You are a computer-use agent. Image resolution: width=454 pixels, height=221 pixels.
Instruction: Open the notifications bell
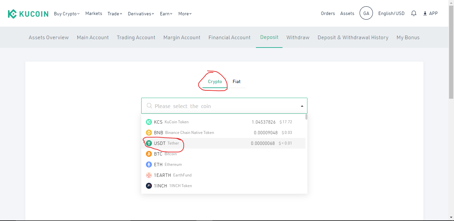click(x=414, y=13)
